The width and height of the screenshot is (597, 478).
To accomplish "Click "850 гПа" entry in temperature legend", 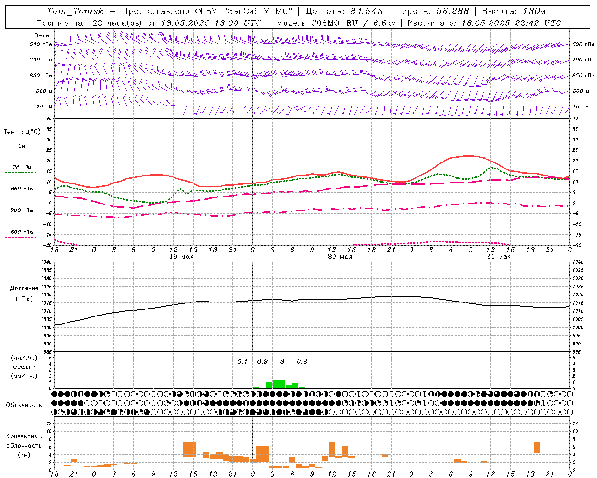I will click(21, 189).
